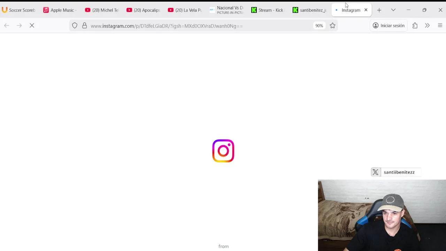Open the Apocalipsis YouTube tab
Viewport: 446px width, 251px height.
tap(144, 10)
